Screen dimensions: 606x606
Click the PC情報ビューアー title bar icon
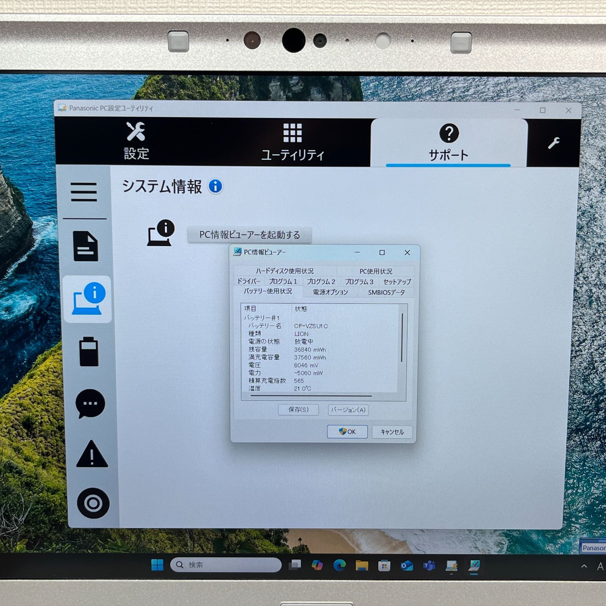pyautogui.click(x=237, y=252)
